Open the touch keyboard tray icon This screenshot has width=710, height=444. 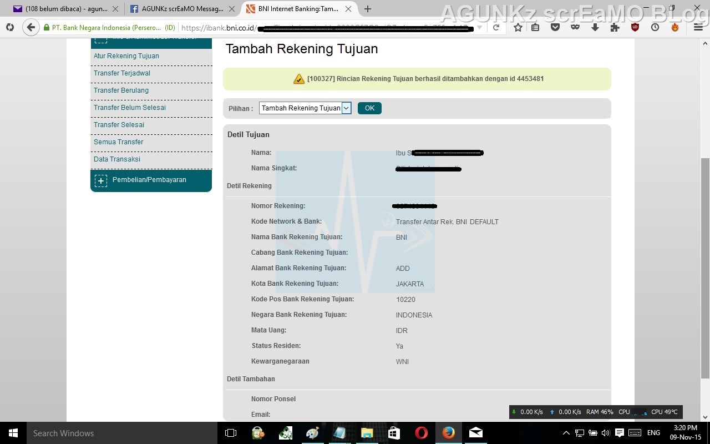[635, 433]
